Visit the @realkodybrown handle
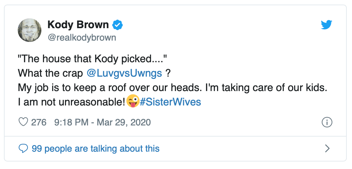Image resolution: width=352 pixels, height=169 pixels. click(82, 38)
